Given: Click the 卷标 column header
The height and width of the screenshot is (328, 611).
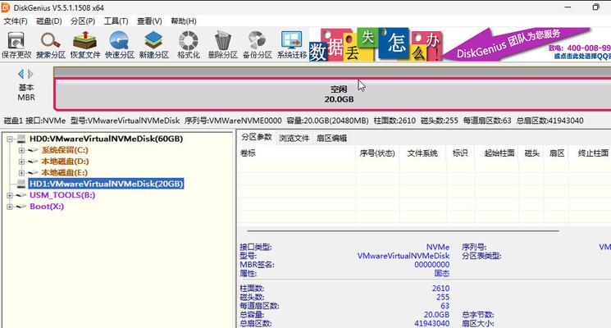Looking at the screenshot, I should pyautogui.click(x=297, y=153).
